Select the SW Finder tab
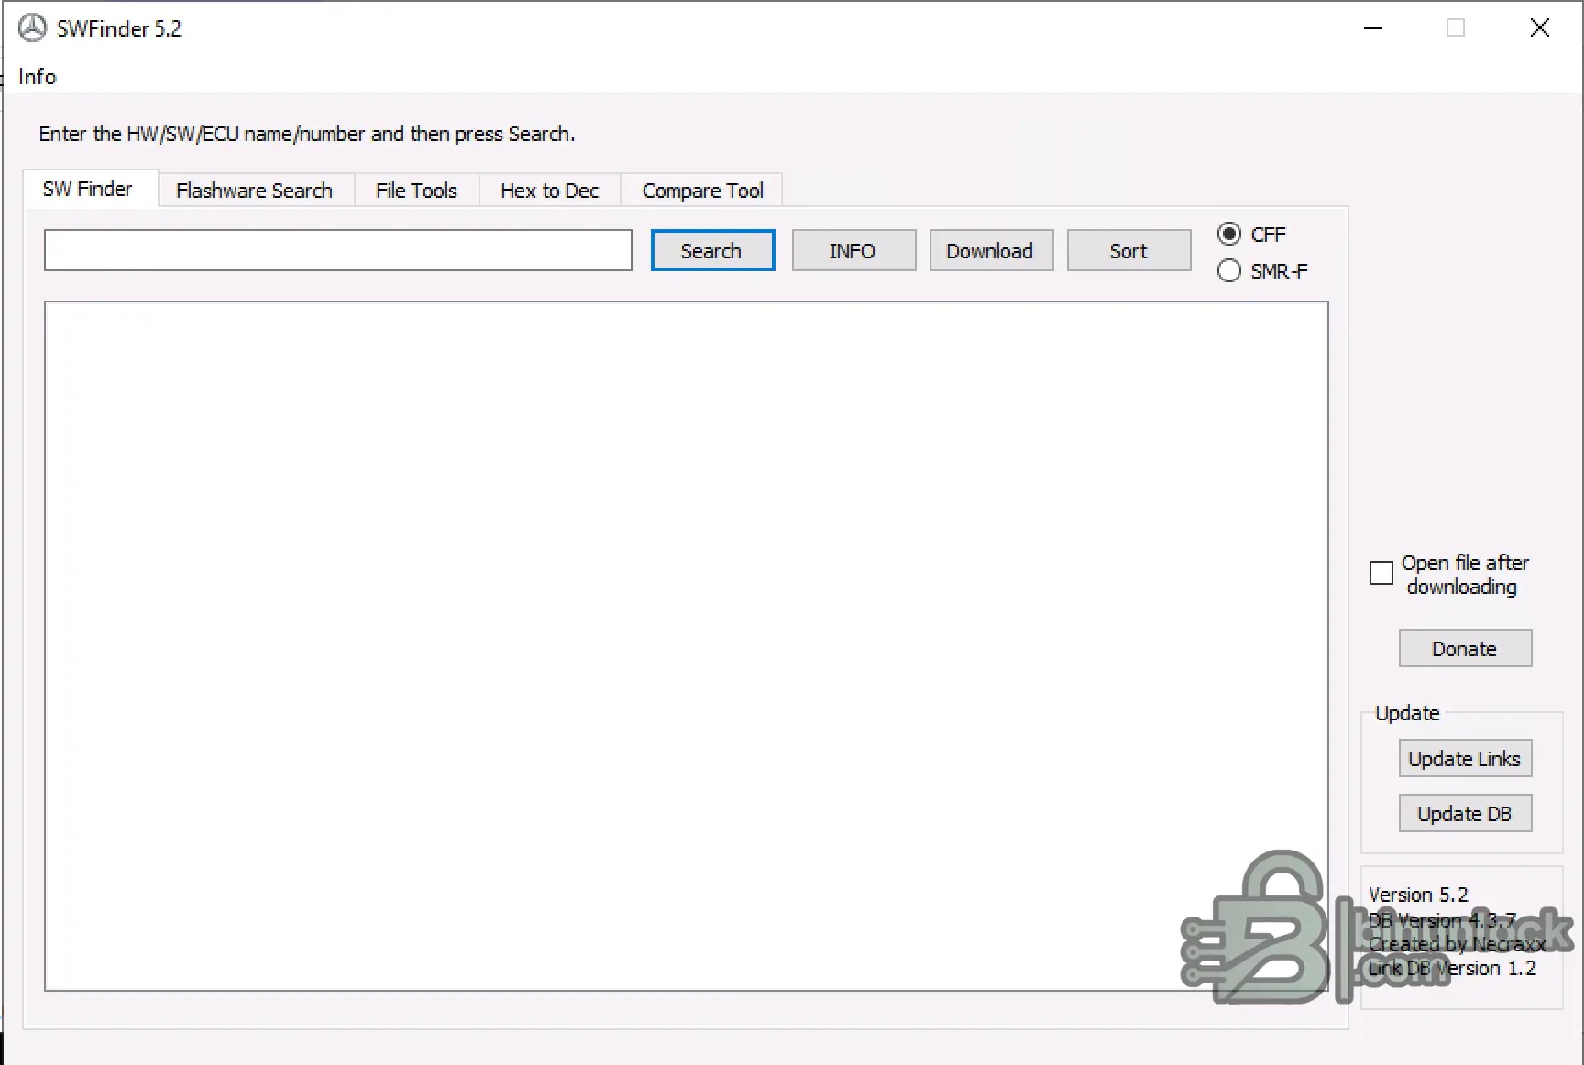This screenshot has height=1065, width=1584. point(88,189)
